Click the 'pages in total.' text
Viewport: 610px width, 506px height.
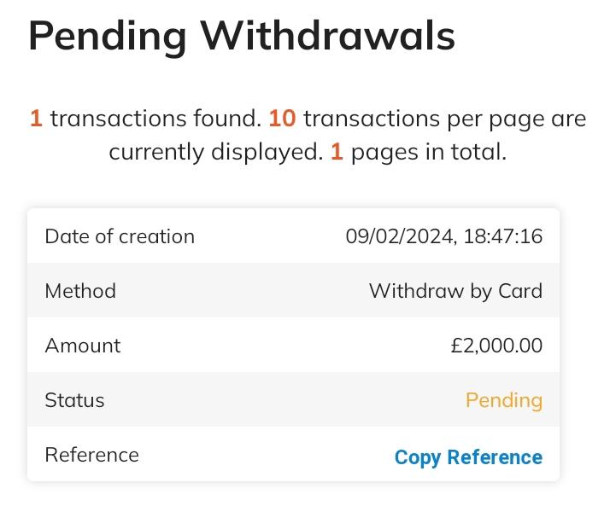click(429, 153)
